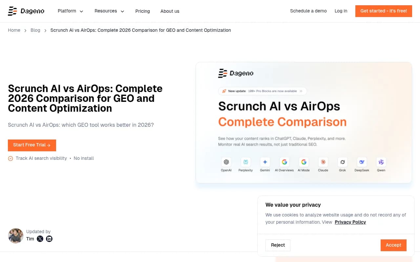Accept cookies in privacy dialog
Screen dimensions: 420x262
pyautogui.click(x=393, y=245)
